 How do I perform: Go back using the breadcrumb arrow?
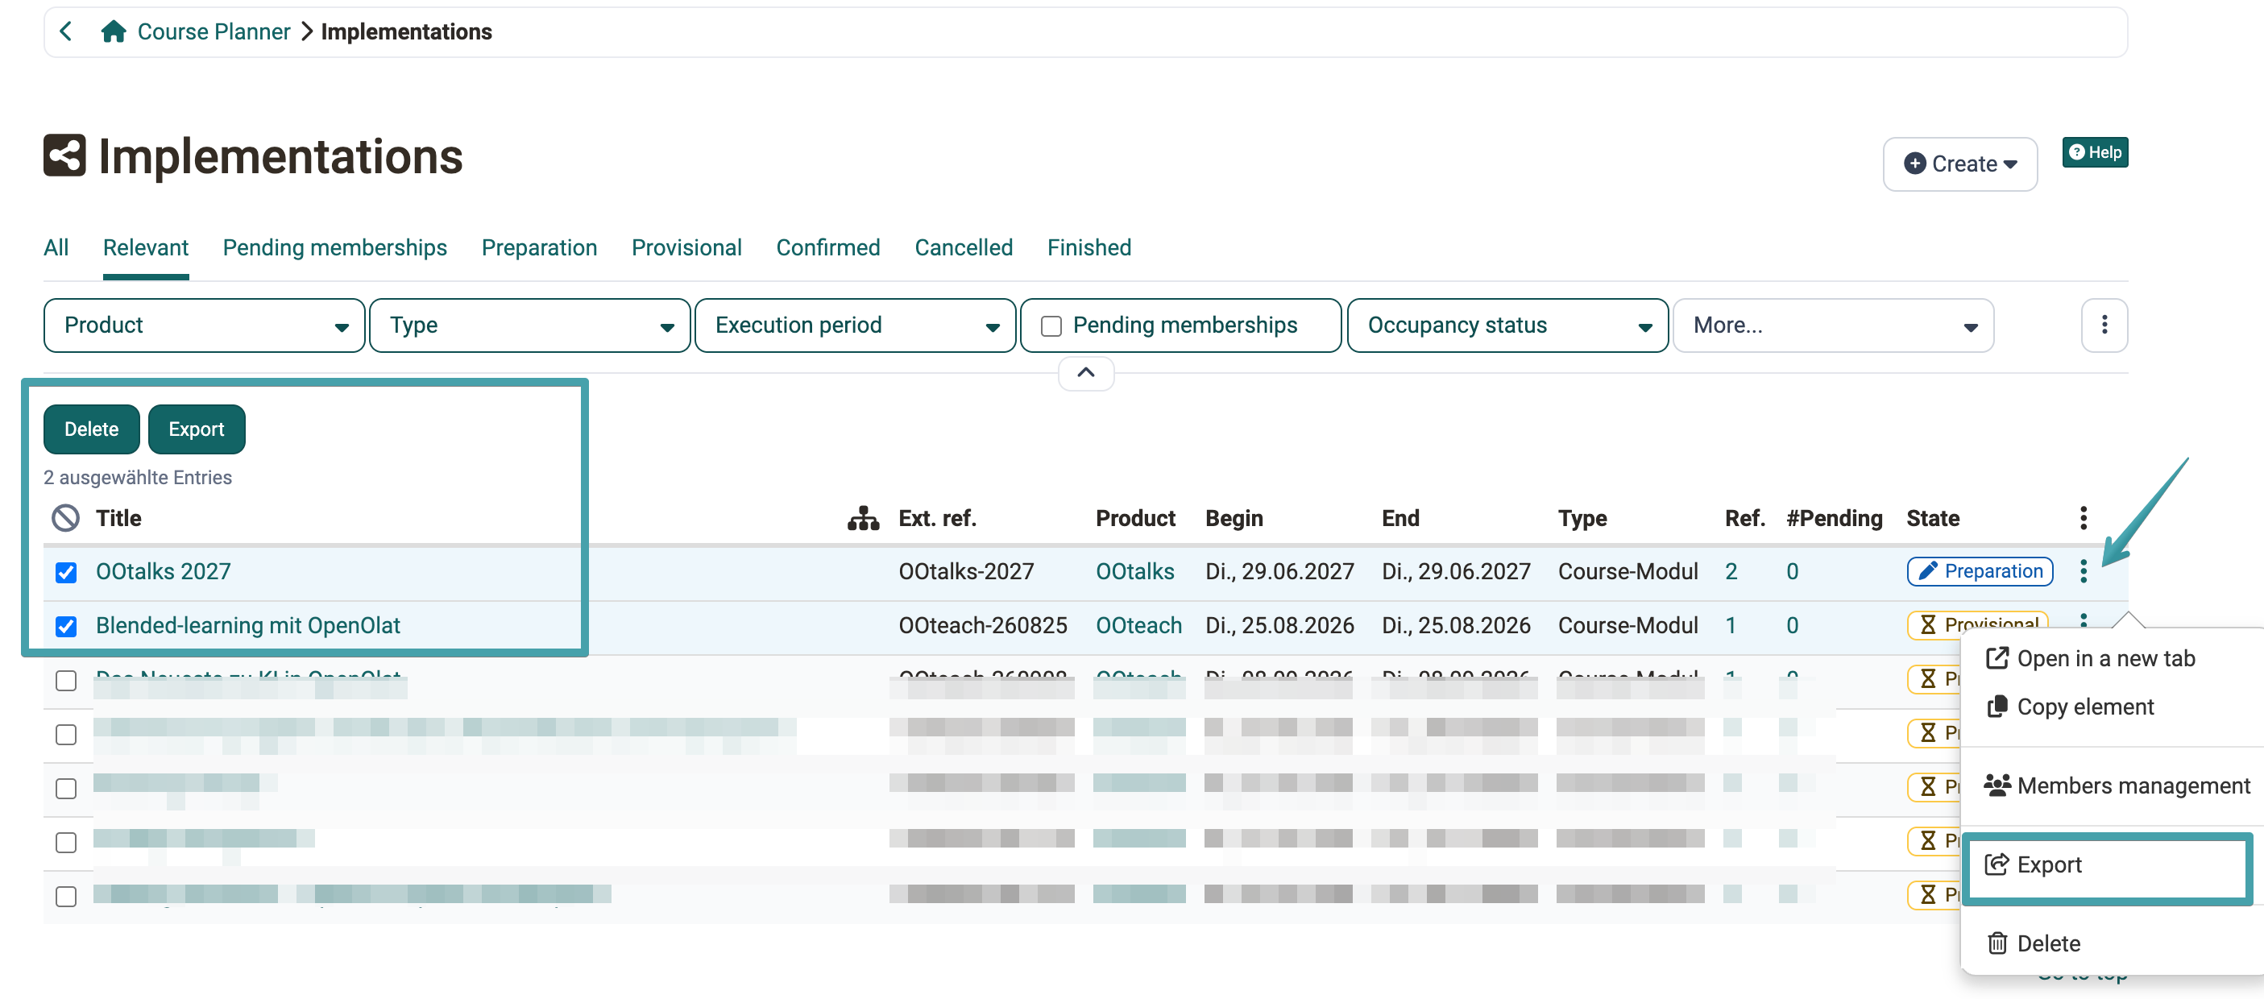click(x=65, y=32)
